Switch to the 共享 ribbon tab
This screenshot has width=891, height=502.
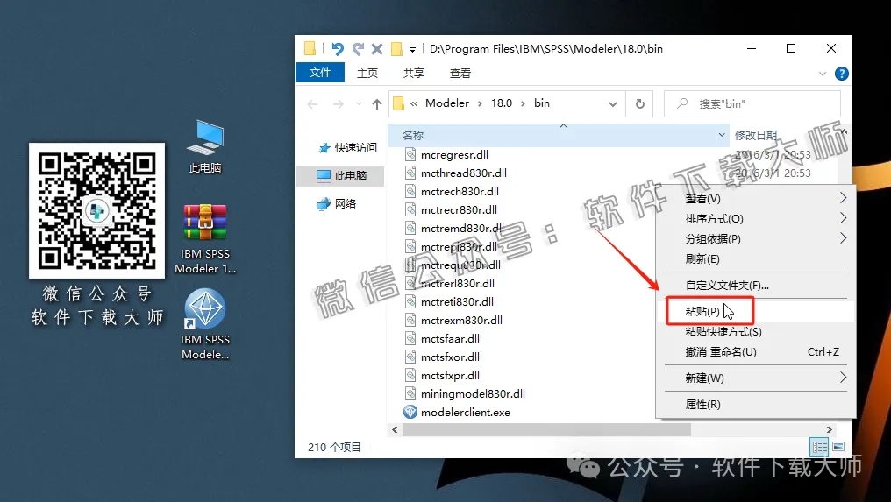[414, 73]
